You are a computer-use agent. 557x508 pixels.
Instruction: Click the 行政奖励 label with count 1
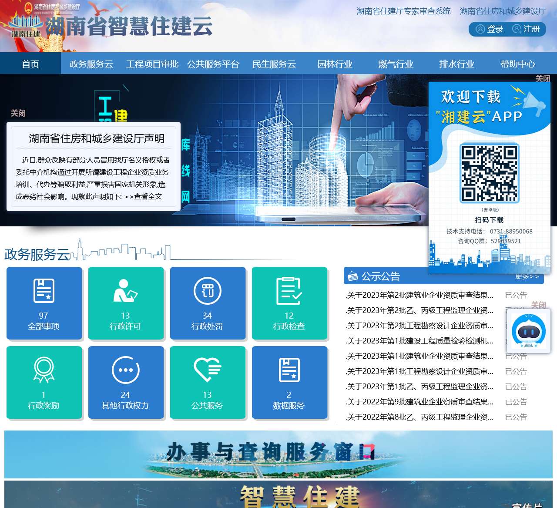(44, 400)
